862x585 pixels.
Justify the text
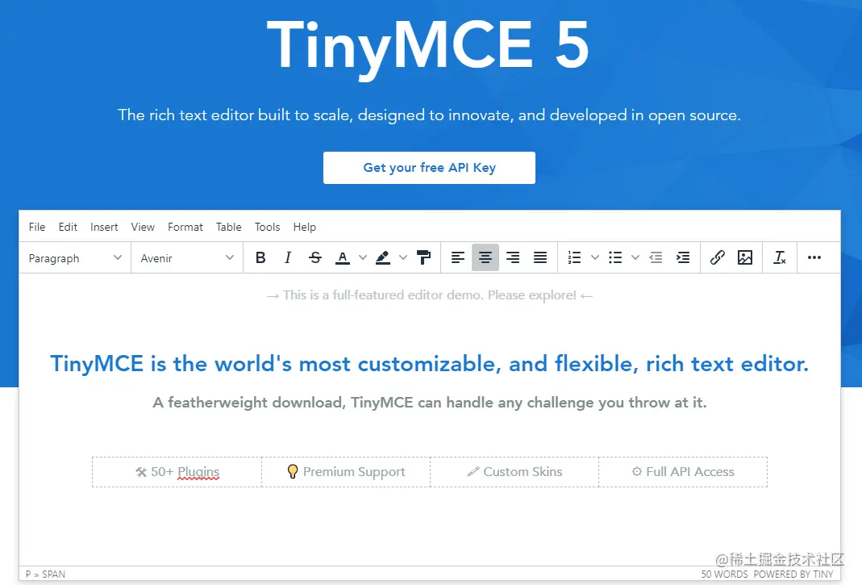pyautogui.click(x=540, y=257)
